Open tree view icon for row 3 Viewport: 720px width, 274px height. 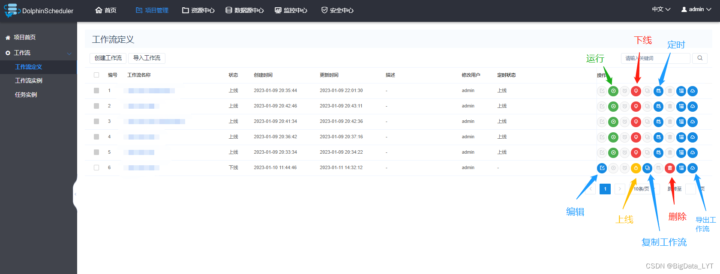(681, 122)
